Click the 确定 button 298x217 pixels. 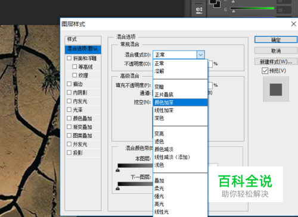pyautogui.click(x=276, y=40)
